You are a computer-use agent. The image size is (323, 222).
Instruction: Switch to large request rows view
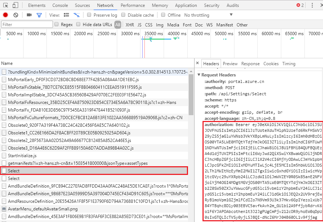[x=66, y=15]
